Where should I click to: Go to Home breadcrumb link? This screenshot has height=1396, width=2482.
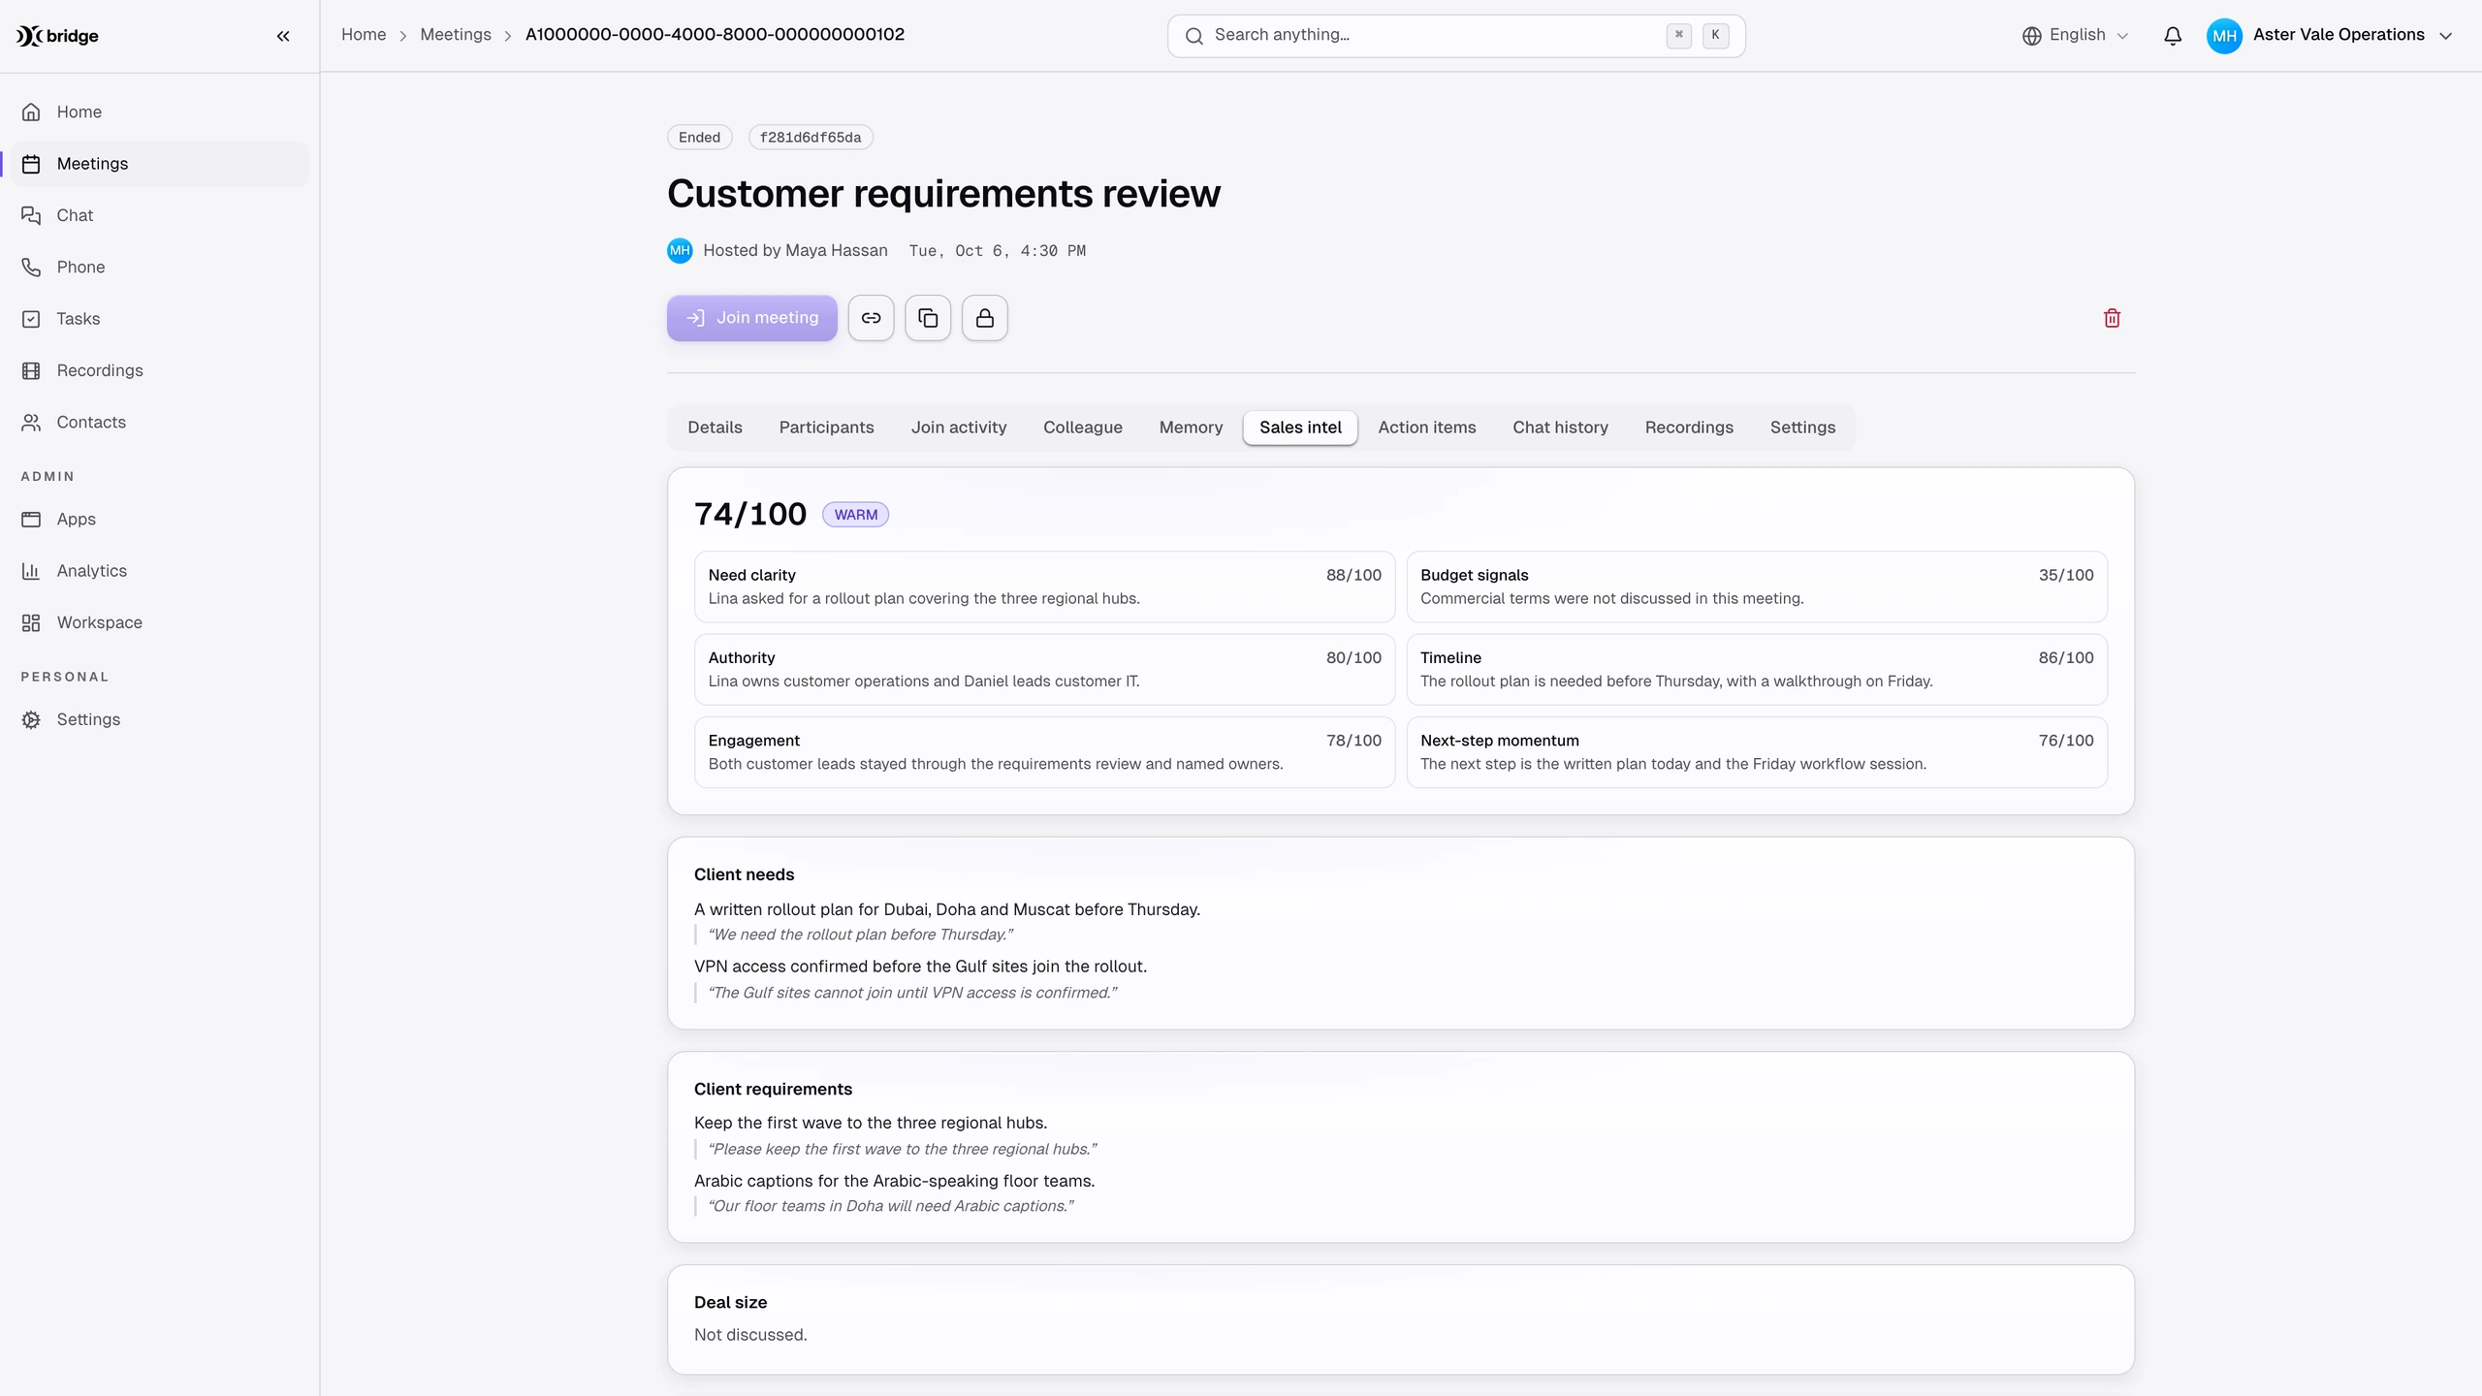(364, 35)
